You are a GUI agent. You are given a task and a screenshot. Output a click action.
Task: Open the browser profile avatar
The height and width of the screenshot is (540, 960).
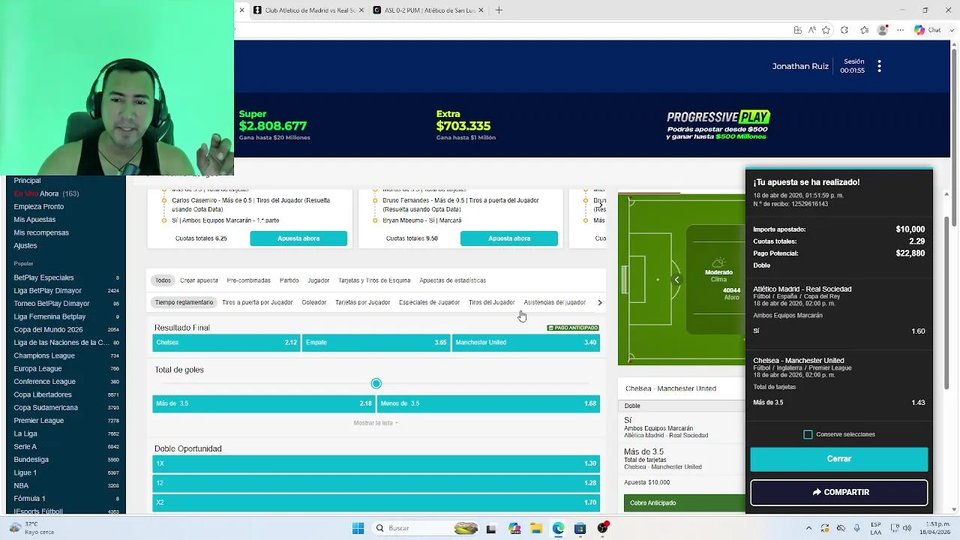click(x=883, y=30)
